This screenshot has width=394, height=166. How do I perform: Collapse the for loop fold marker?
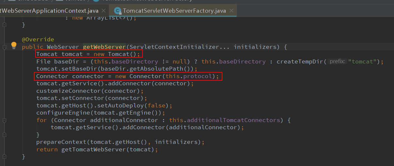coord(4,120)
